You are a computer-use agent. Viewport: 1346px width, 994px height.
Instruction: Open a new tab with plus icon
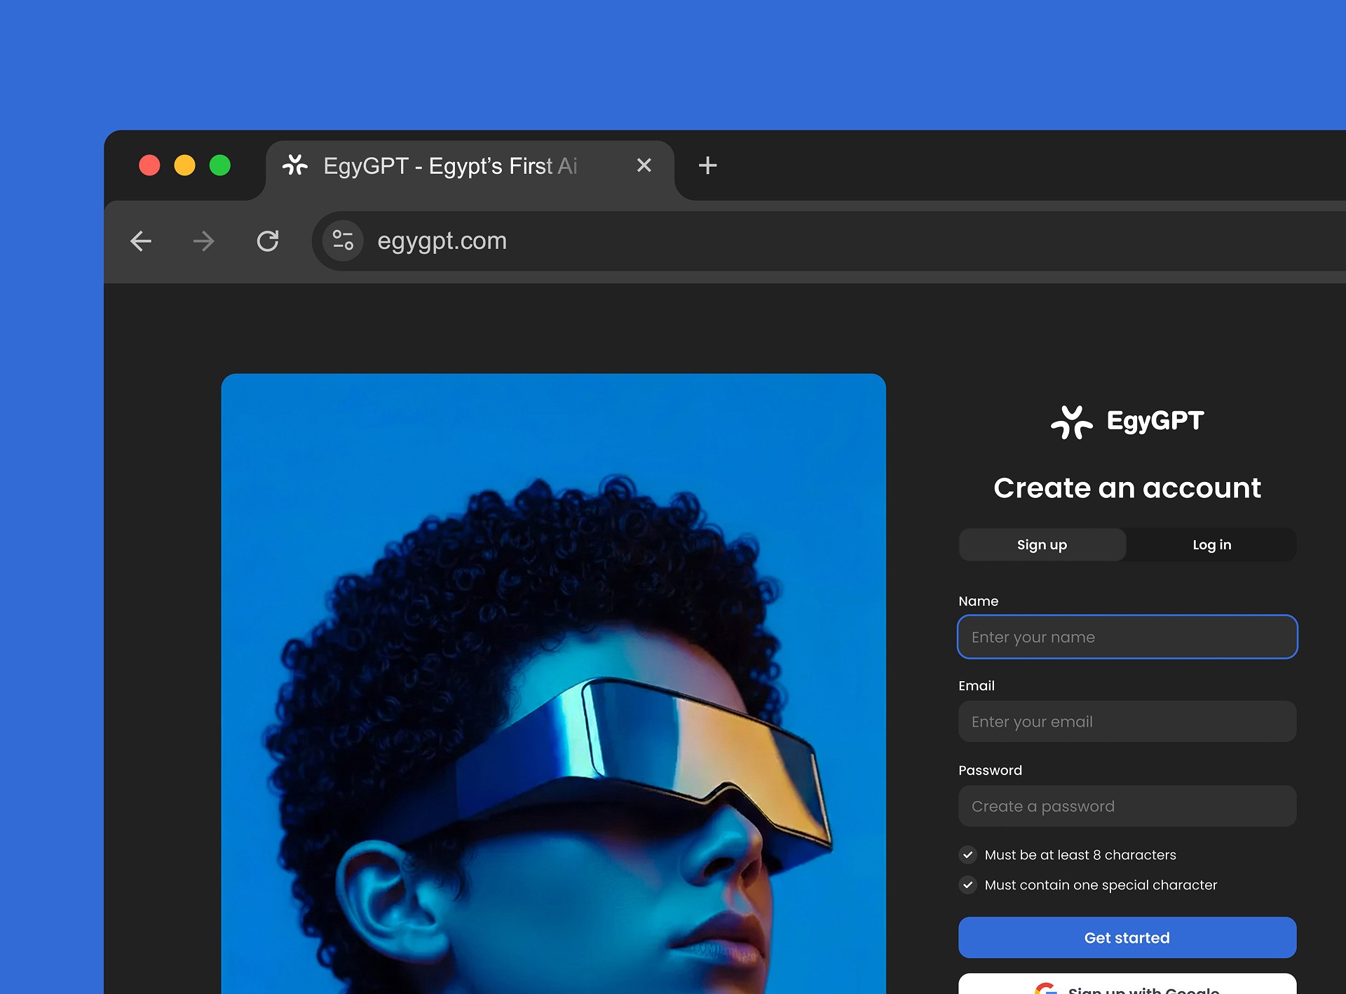pos(707,166)
